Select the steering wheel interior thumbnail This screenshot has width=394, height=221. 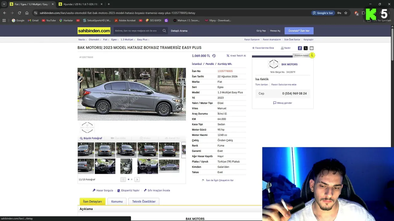tap(105, 166)
